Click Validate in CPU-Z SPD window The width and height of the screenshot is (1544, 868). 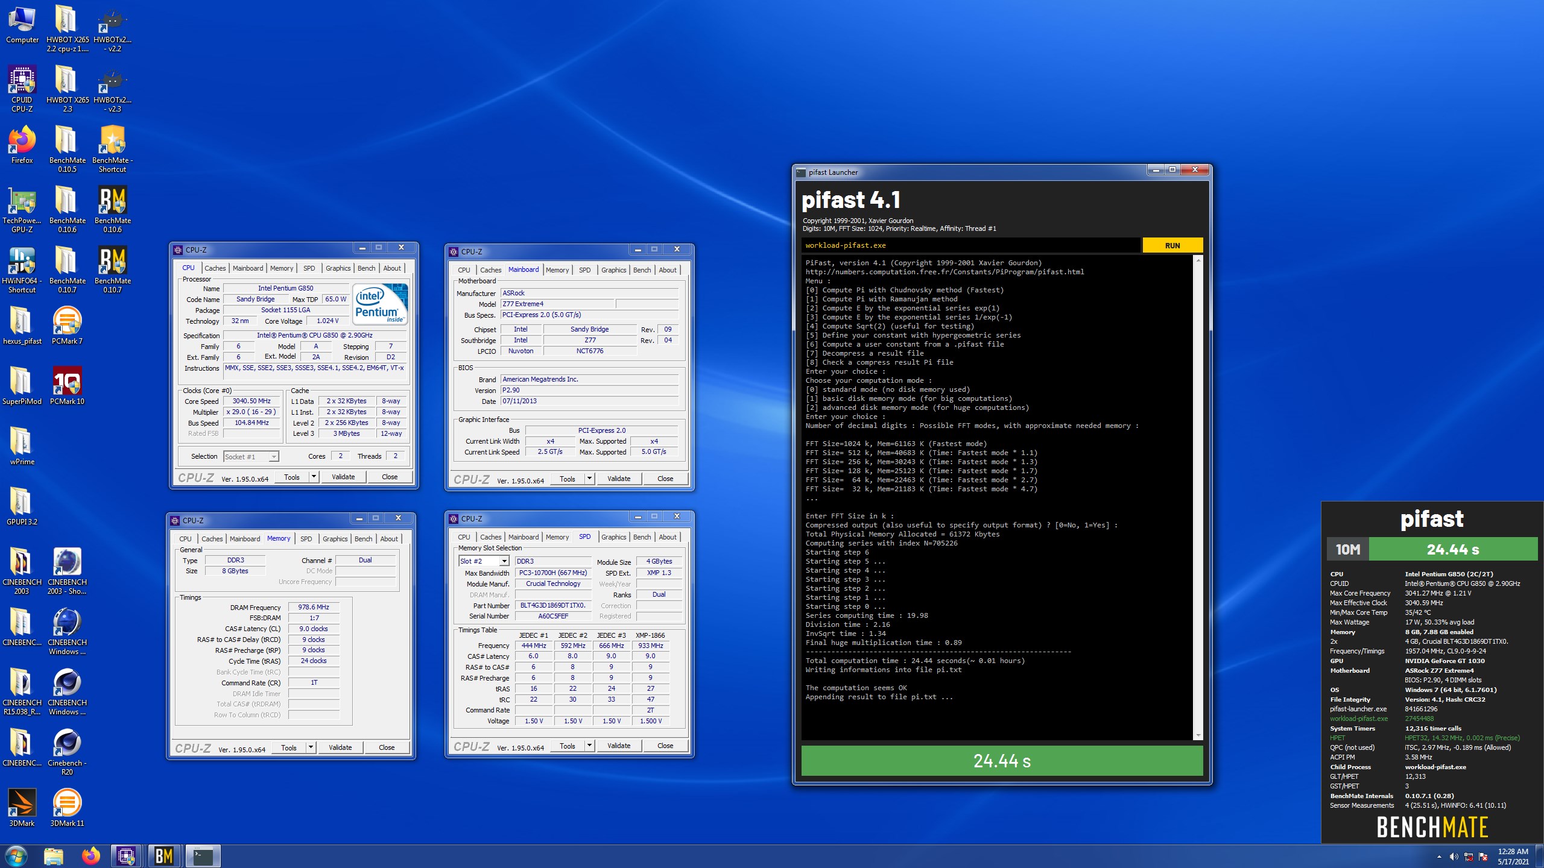coord(619,746)
